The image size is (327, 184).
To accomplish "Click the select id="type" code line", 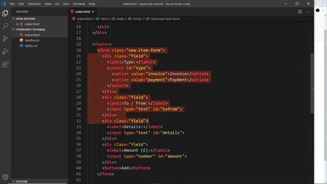I will (x=128, y=68).
